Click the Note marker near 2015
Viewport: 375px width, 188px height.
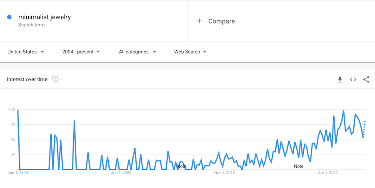pos(298,166)
